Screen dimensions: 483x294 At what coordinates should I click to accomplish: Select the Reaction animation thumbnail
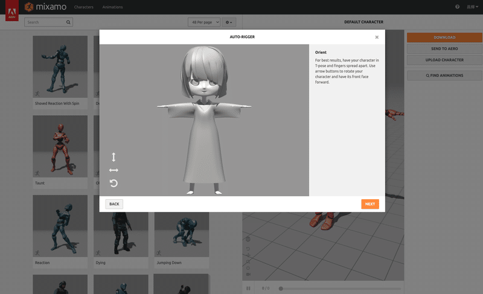60,226
